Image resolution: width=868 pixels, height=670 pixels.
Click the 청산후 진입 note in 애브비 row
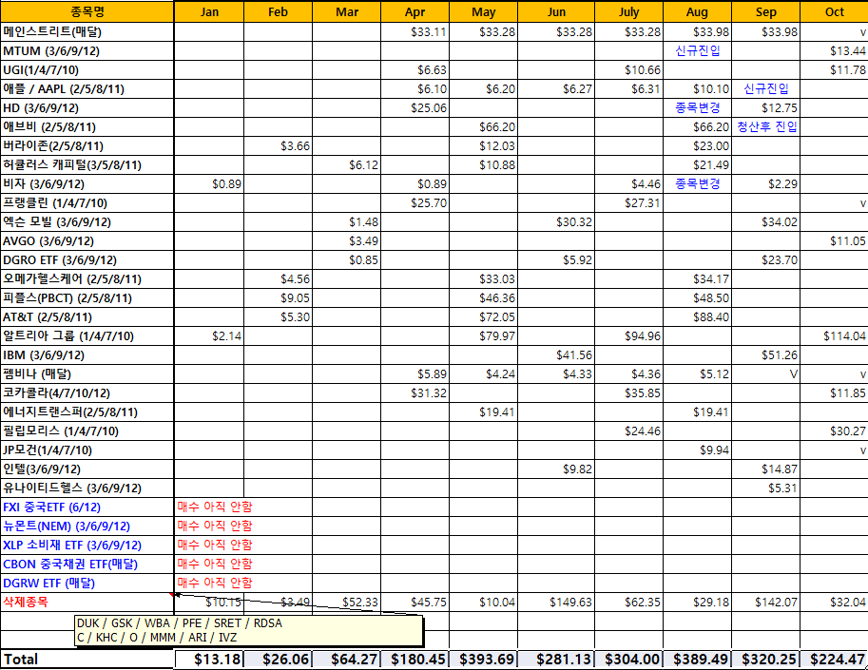point(767,126)
